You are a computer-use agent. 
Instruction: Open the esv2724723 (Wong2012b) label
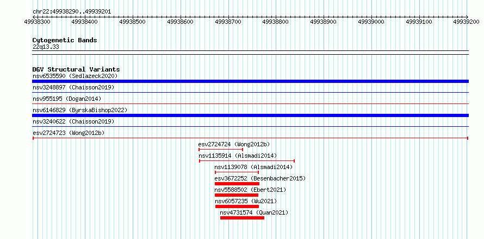click(x=69, y=133)
